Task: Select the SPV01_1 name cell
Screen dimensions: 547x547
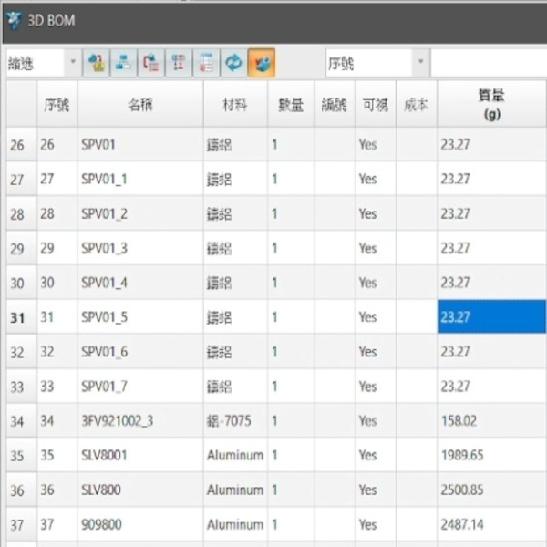Action: click(x=140, y=179)
